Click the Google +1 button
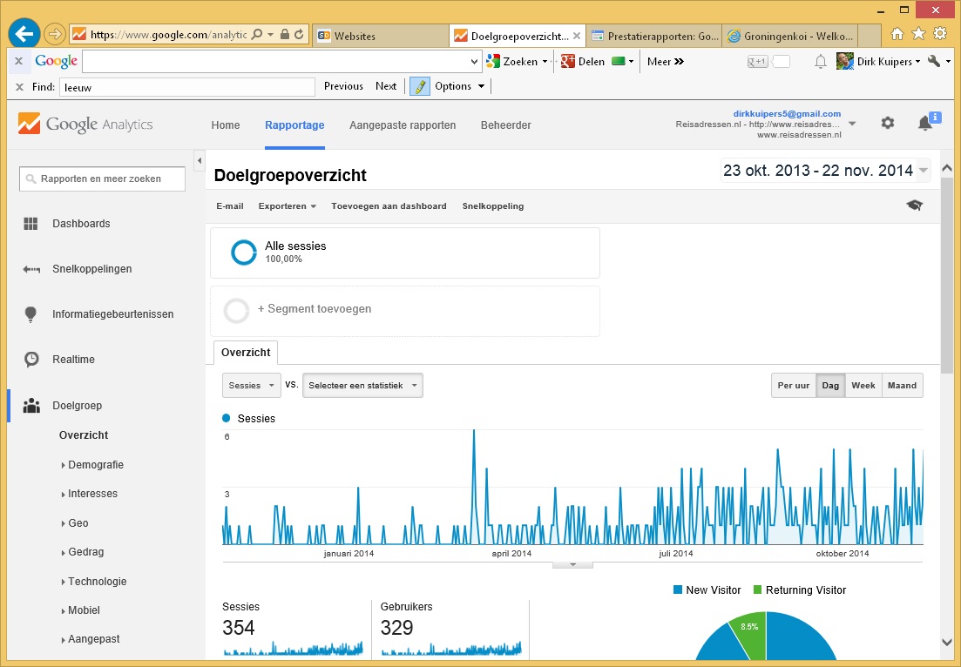 757,61
